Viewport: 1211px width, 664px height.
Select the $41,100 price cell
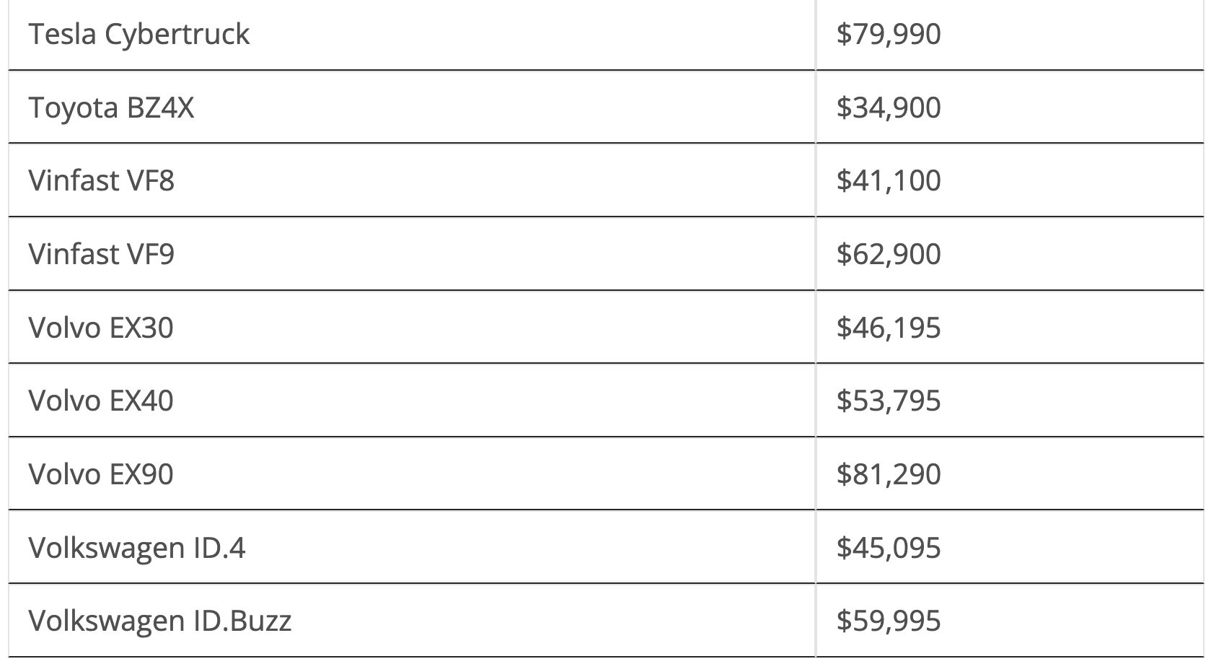click(889, 181)
